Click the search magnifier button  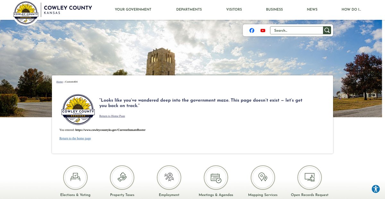327,30
